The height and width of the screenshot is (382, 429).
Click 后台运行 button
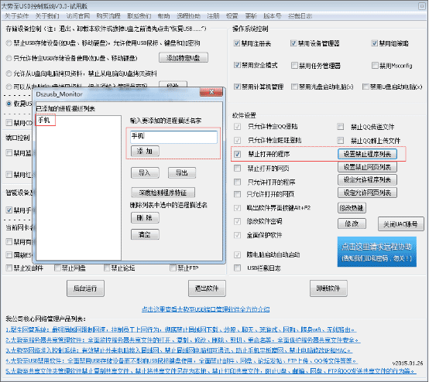point(85,288)
